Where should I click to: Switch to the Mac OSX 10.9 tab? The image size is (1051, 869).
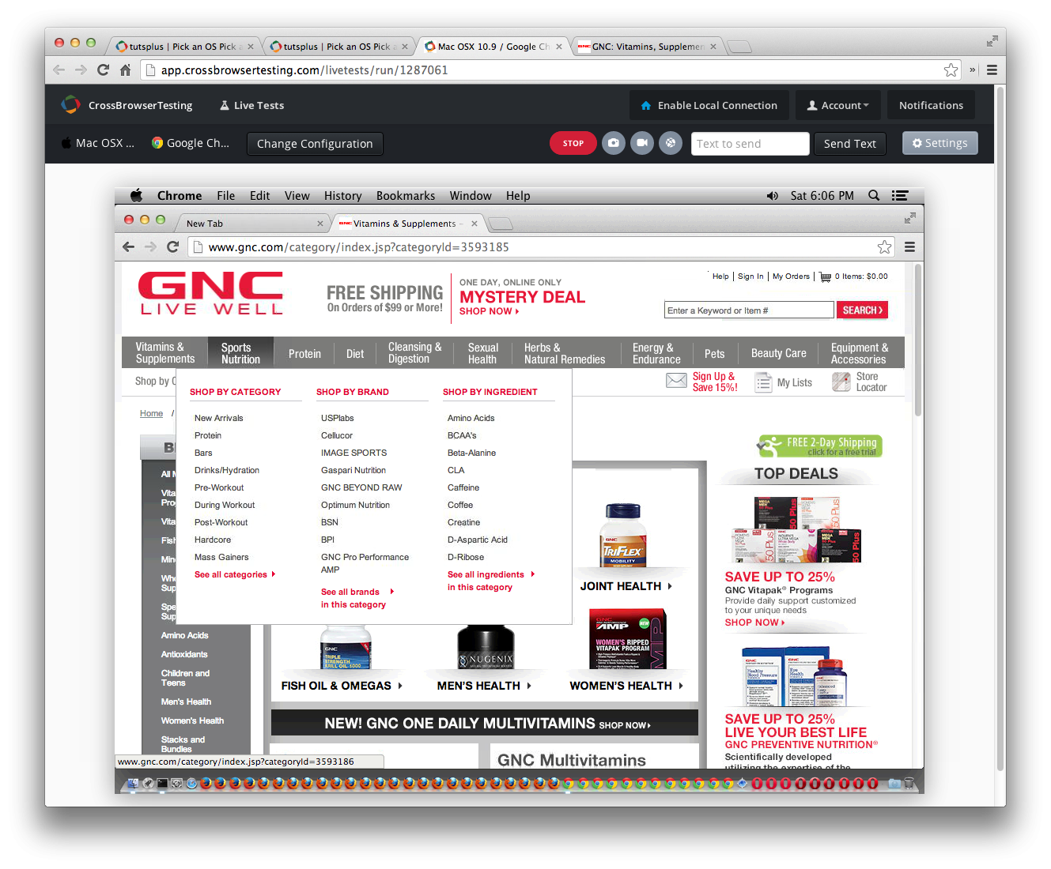tap(493, 47)
